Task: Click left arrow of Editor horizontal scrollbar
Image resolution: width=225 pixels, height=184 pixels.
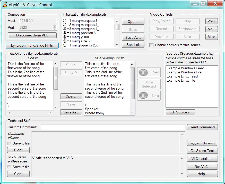Action: tap(10, 113)
